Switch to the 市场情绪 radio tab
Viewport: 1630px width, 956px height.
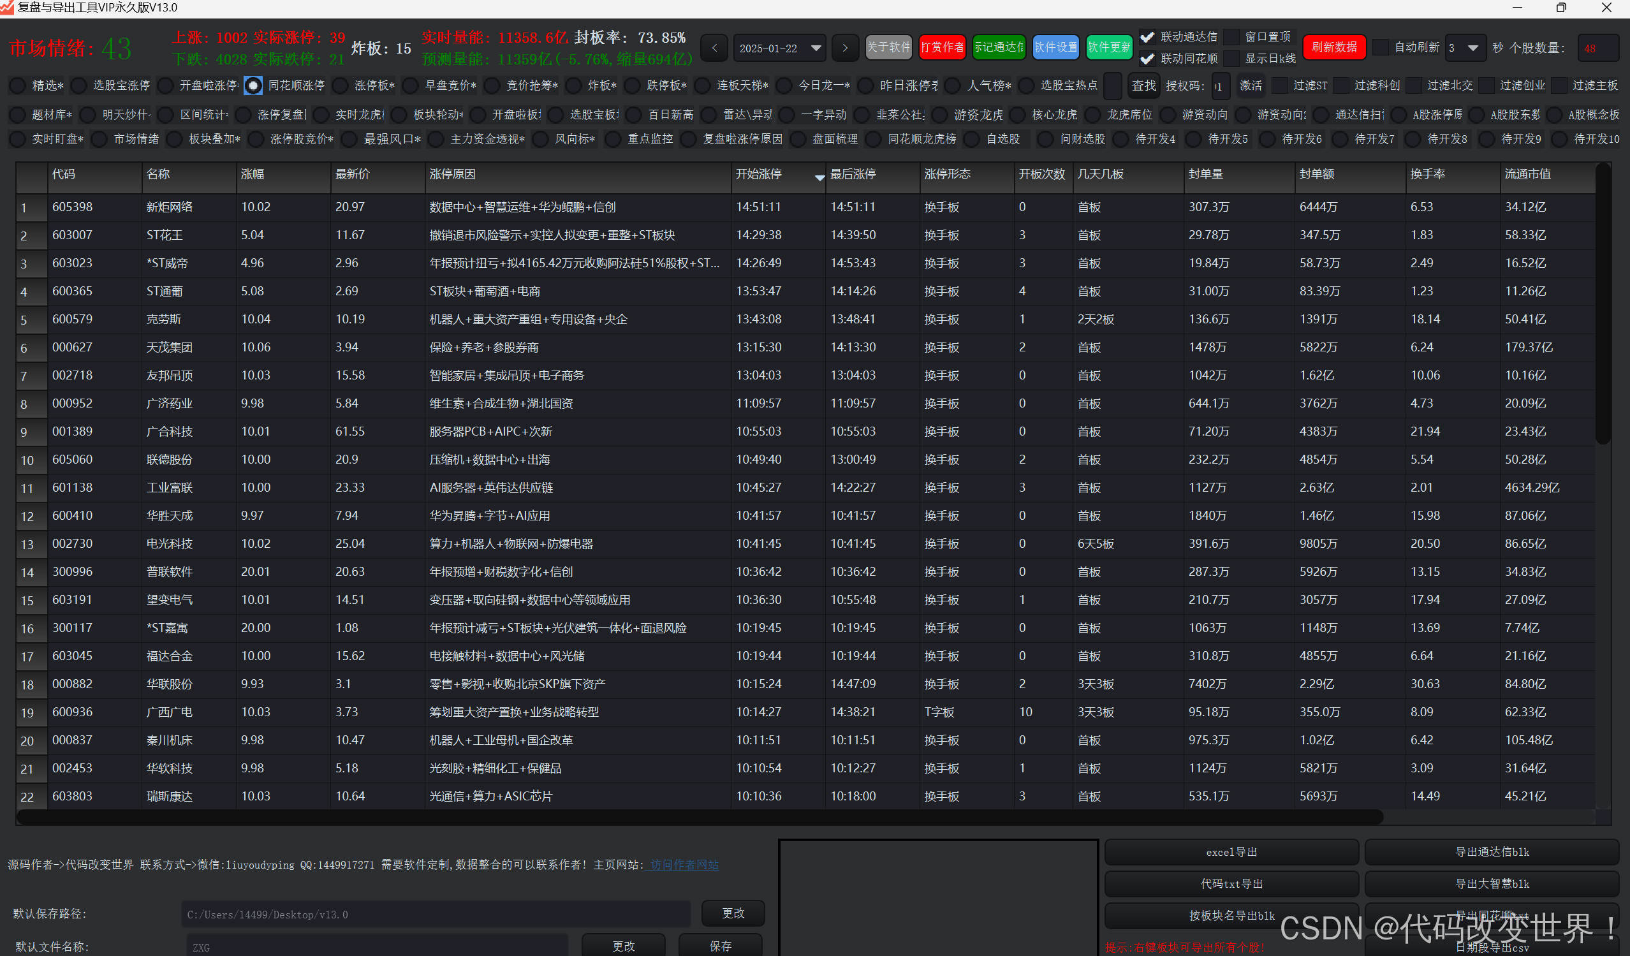99,139
